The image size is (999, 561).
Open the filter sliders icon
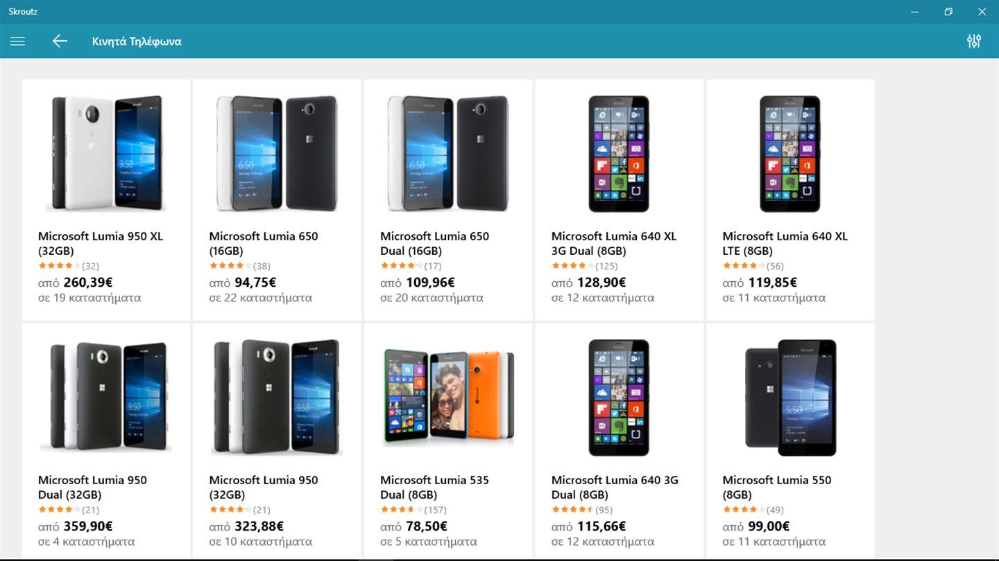click(x=974, y=41)
